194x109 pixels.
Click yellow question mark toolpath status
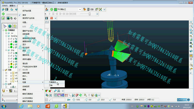(x=11, y=64)
